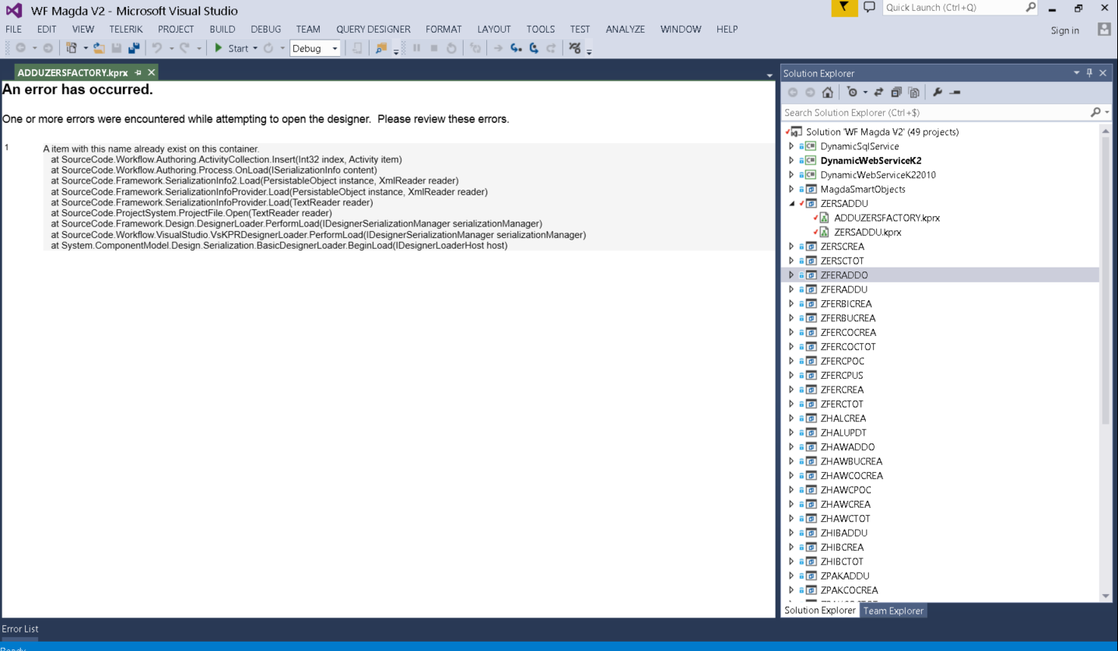Toggle Show All Files in Solution Explorer
The width and height of the screenshot is (1118, 651).
913,93
